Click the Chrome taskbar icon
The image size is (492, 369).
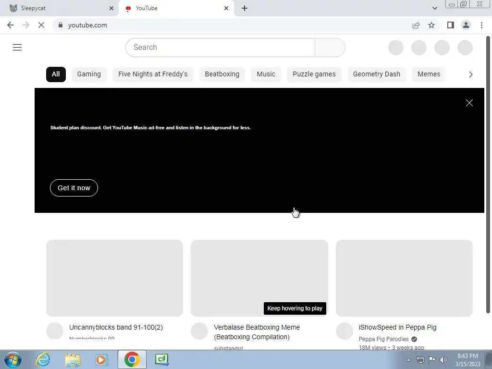pyautogui.click(x=132, y=359)
